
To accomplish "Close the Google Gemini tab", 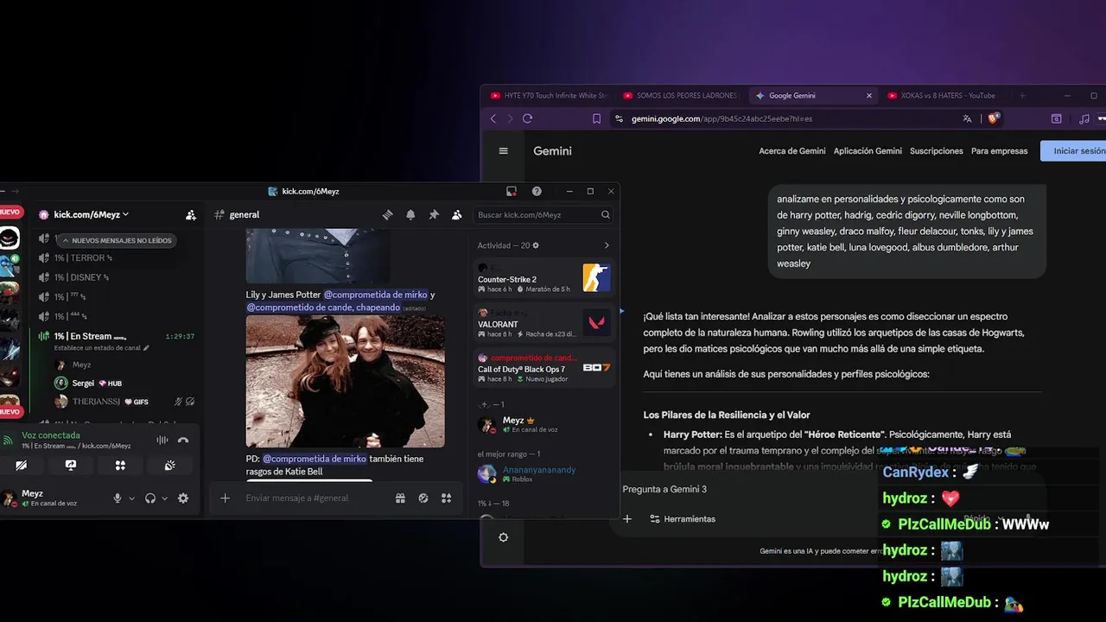I will [869, 95].
